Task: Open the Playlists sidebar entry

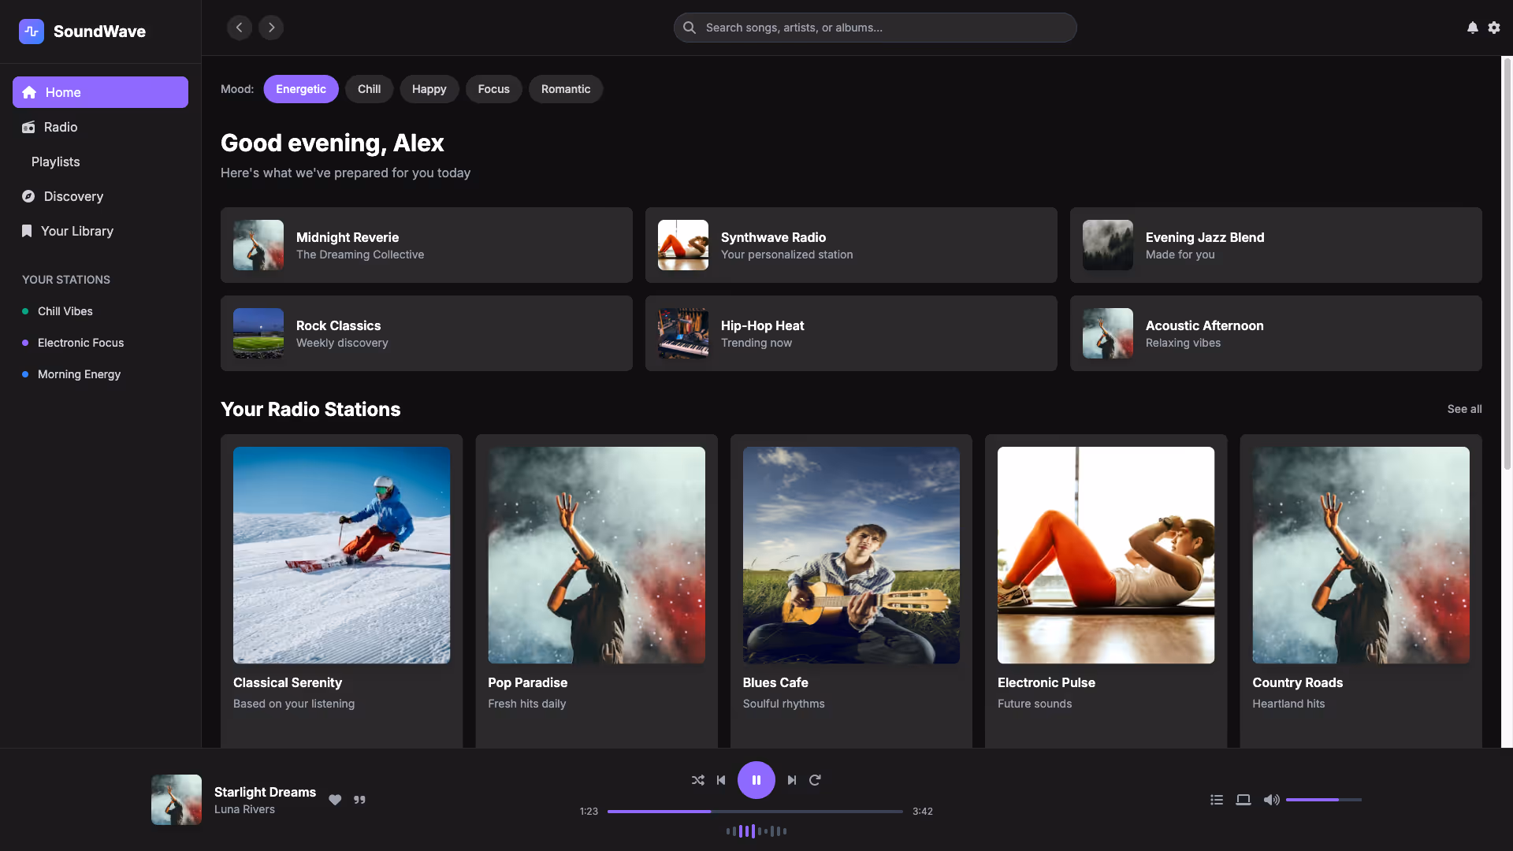Action: pos(55,162)
